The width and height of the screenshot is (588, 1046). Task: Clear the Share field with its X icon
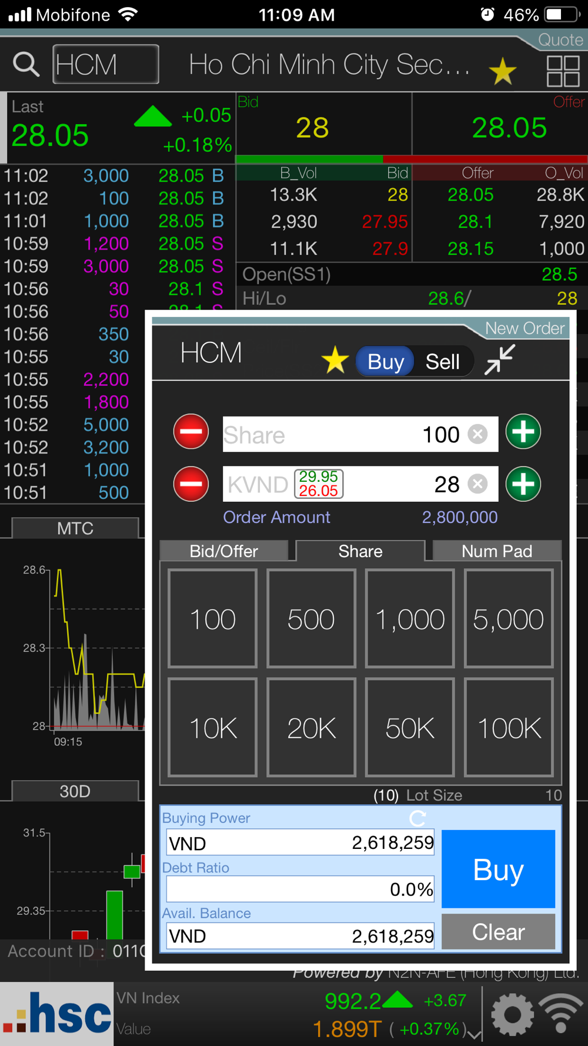[x=478, y=435]
